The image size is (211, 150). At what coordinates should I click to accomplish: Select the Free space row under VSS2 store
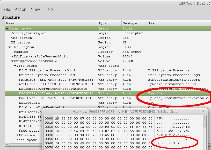click(x=29, y=131)
